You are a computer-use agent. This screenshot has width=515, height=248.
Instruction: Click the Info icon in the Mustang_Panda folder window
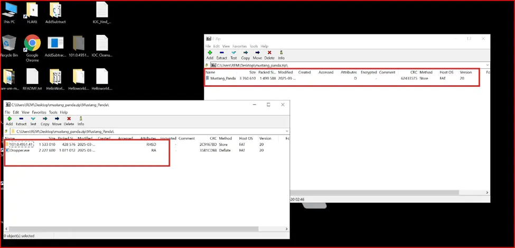(x=81, y=121)
